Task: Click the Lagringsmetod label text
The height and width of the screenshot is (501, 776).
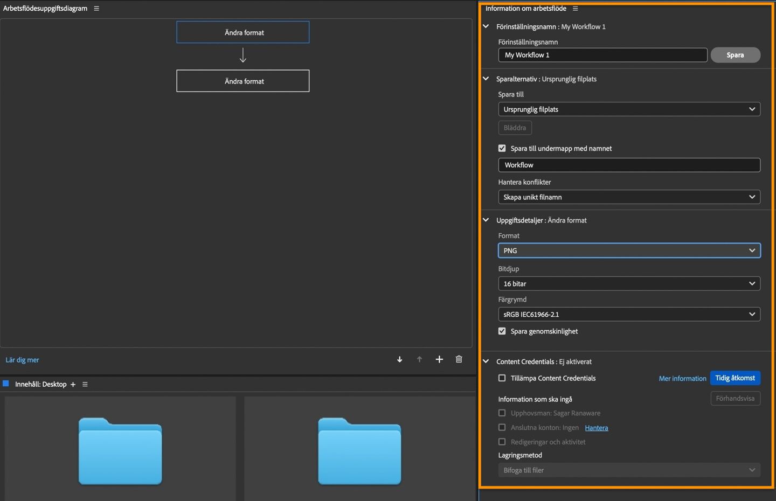Action: [x=520, y=455]
